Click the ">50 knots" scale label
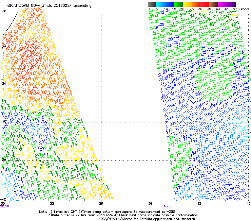The width and height of the screenshot is (251, 221). tap(241, 9)
